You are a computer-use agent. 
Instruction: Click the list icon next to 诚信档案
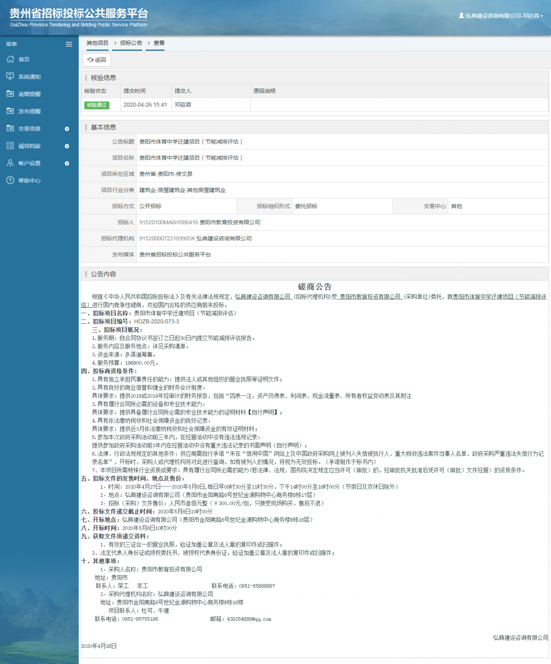coord(10,146)
